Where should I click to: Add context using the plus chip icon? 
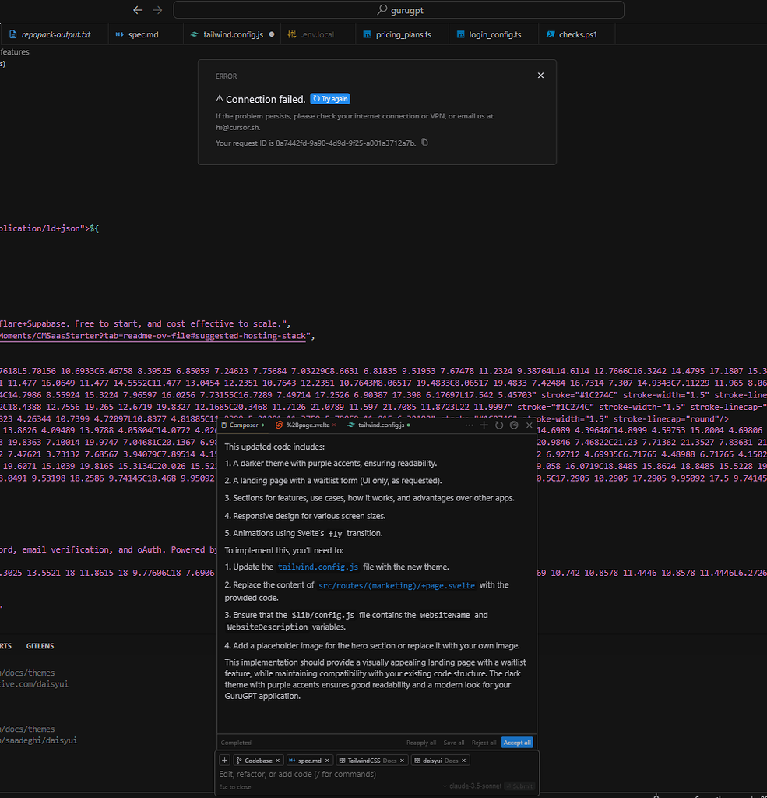[x=224, y=760]
